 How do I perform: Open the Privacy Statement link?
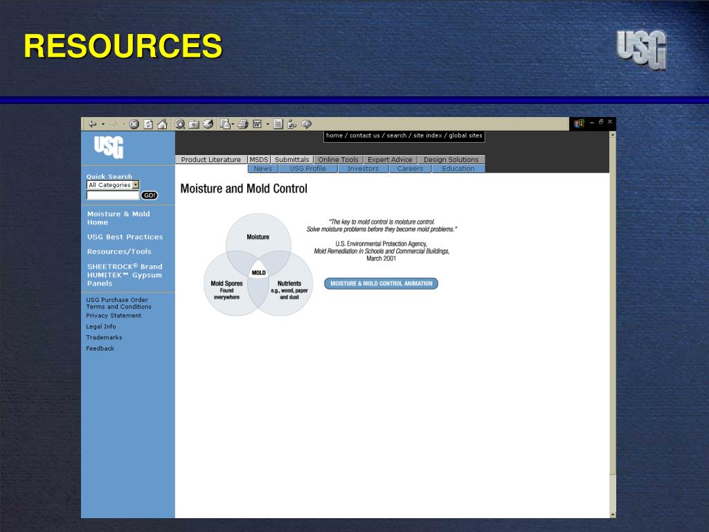[x=114, y=316]
